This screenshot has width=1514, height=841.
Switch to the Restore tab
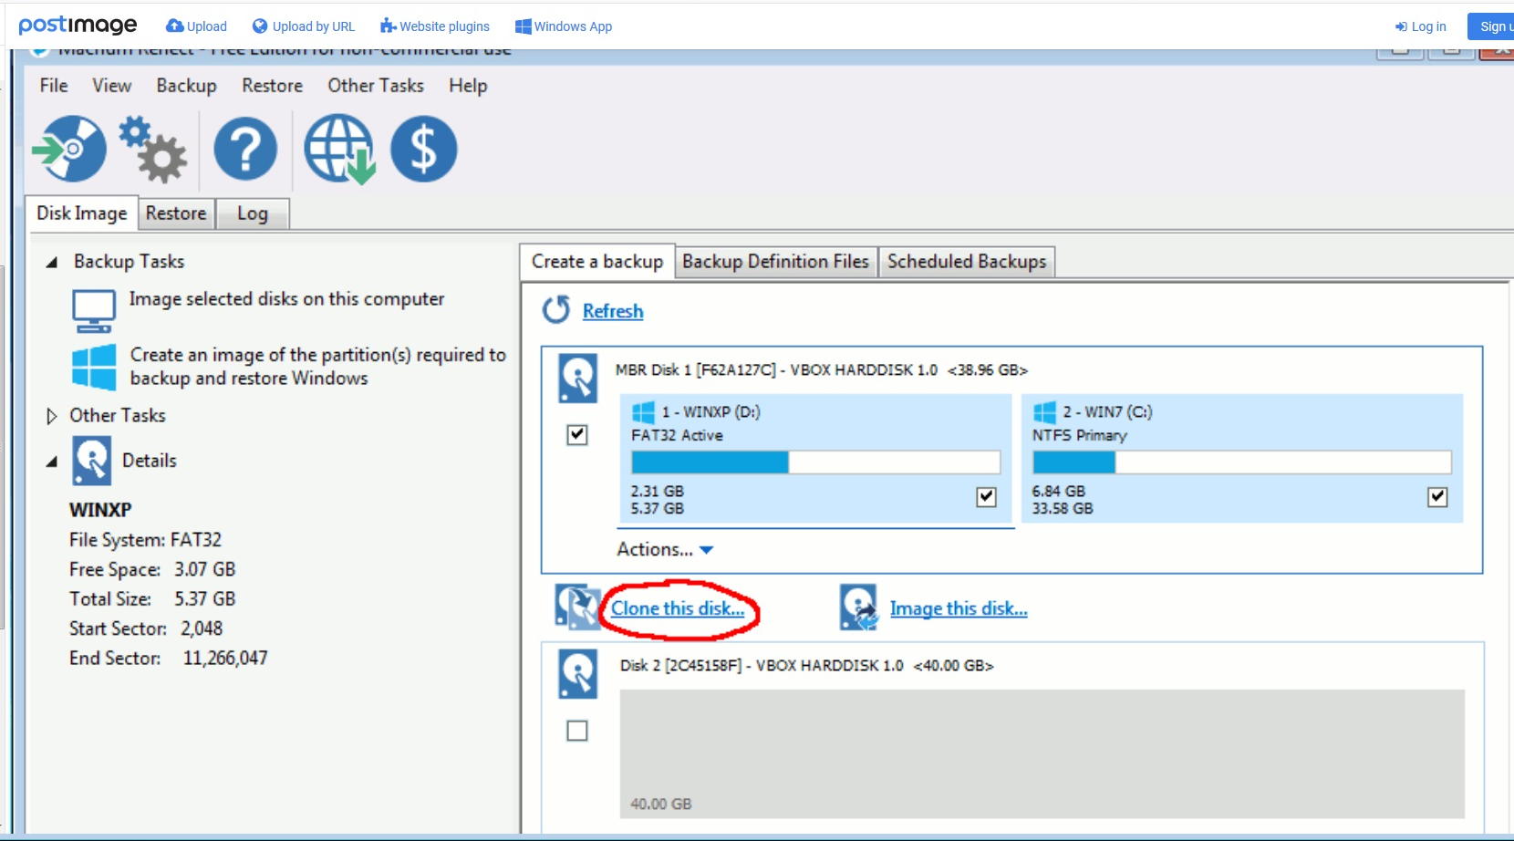pyautogui.click(x=176, y=213)
